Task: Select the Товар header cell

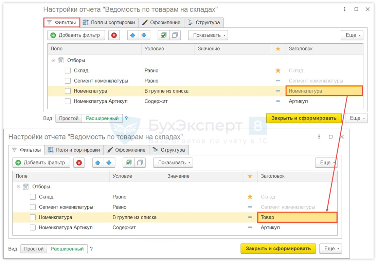Action: (297, 217)
